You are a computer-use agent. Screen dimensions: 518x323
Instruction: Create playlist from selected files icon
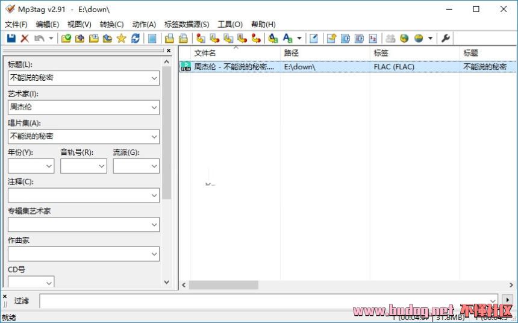pyautogui.click(x=359, y=39)
